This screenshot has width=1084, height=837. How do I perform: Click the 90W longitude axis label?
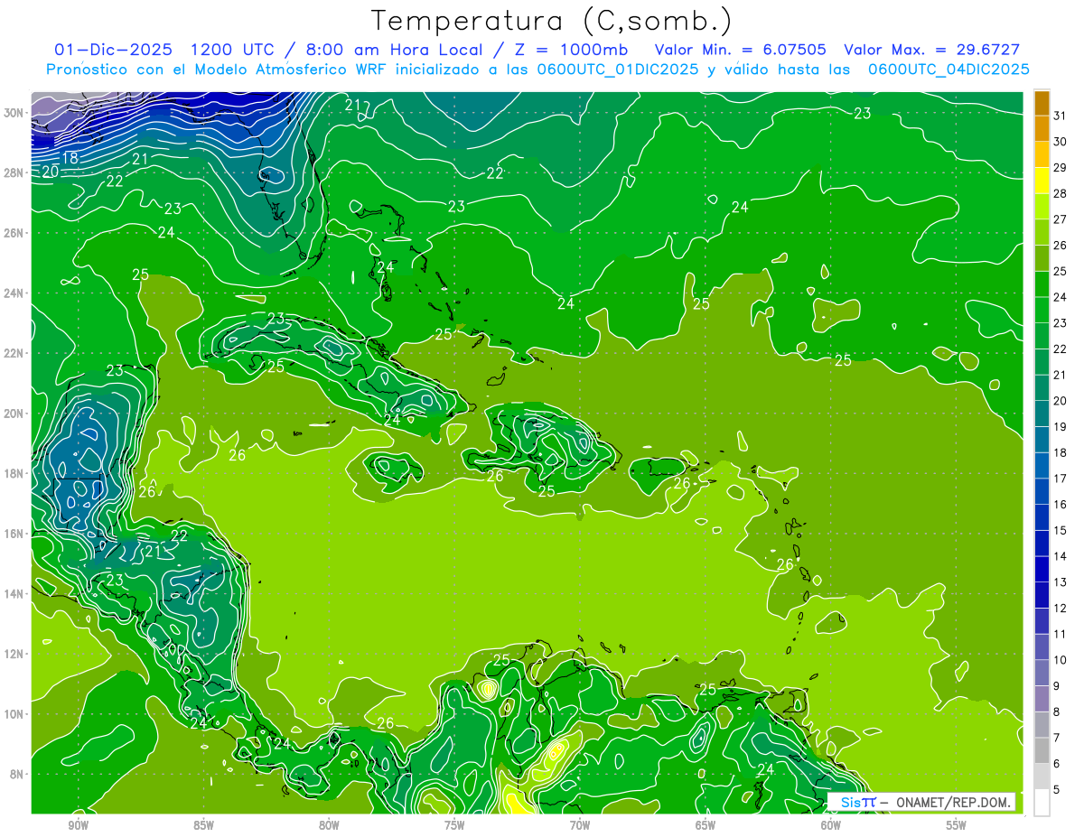click(x=78, y=825)
